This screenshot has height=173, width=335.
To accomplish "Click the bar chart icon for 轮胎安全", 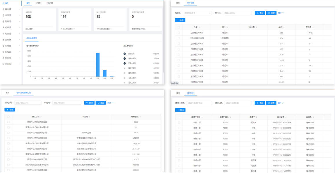I will coord(3,34).
